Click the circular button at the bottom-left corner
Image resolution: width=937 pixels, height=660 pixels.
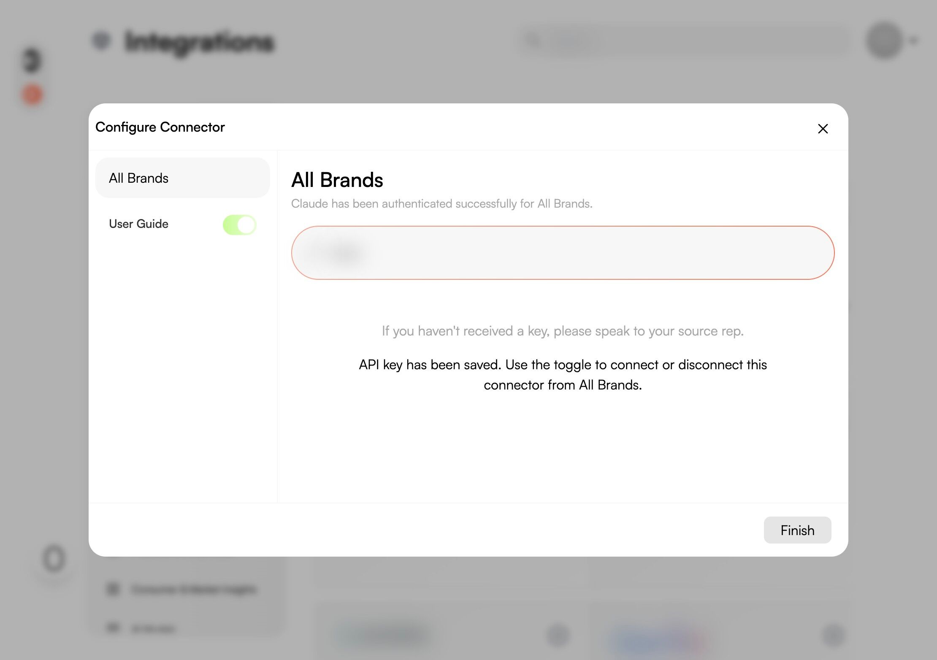54,559
